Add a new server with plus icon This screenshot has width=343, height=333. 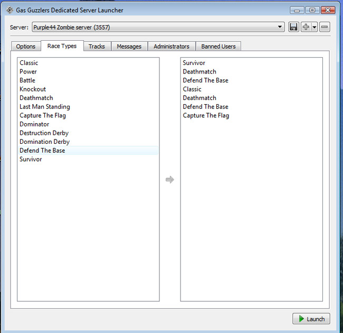pos(306,27)
